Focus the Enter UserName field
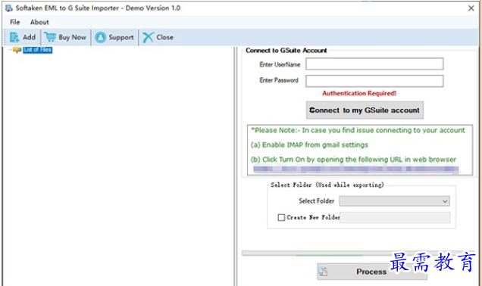 tap(374, 64)
